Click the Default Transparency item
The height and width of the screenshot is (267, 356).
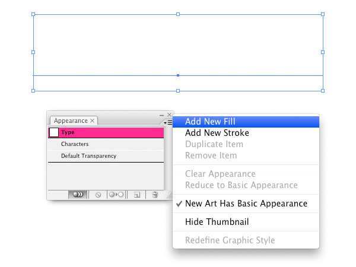click(88, 156)
